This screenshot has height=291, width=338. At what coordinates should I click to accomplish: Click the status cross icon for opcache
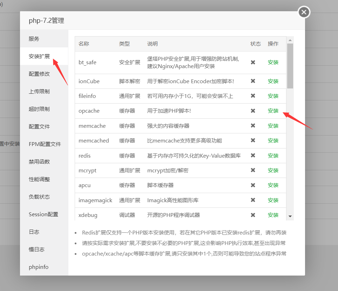[x=253, y=111]
